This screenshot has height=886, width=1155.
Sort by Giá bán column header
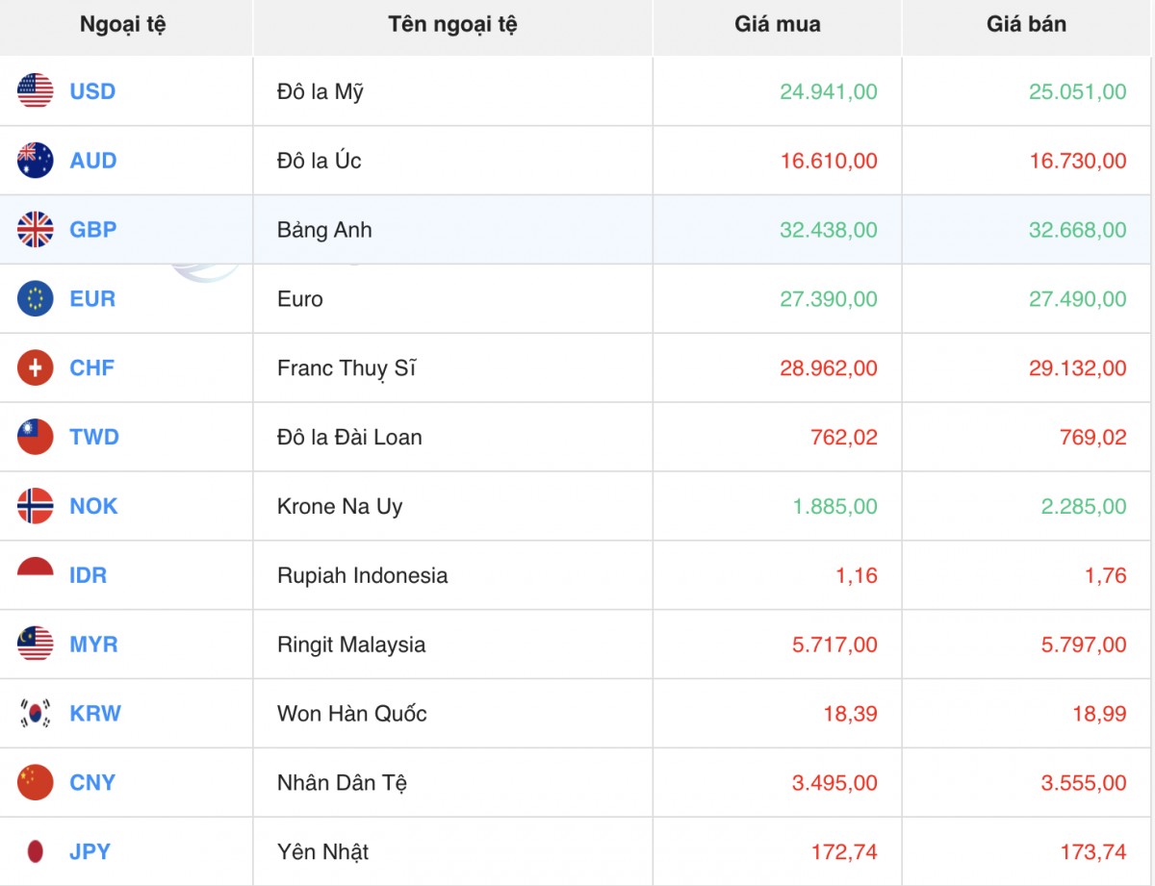1026,25
